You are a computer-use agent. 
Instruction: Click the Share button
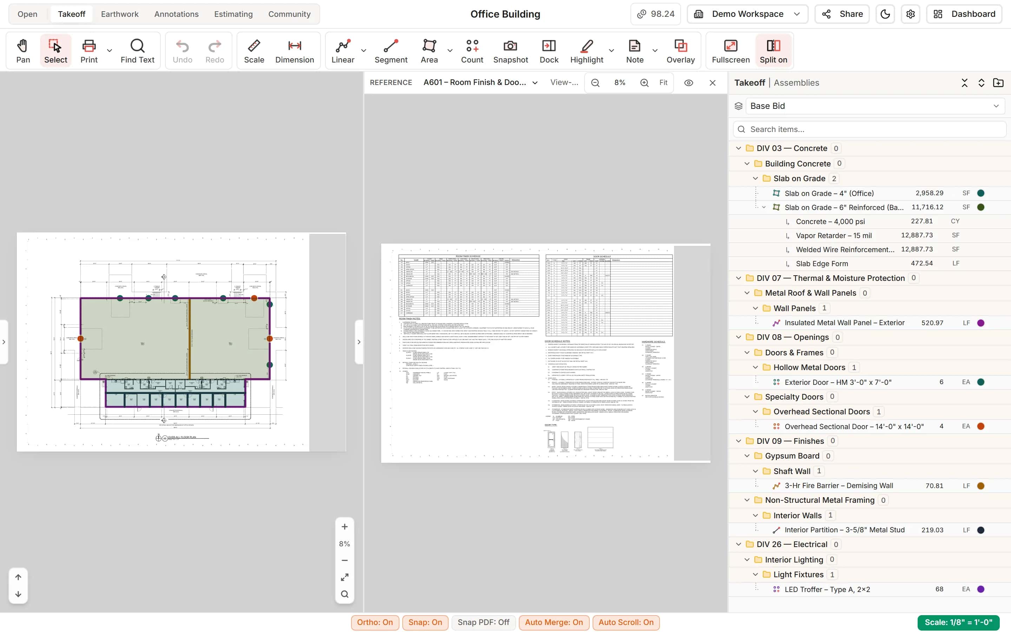[x=842, y=14]
